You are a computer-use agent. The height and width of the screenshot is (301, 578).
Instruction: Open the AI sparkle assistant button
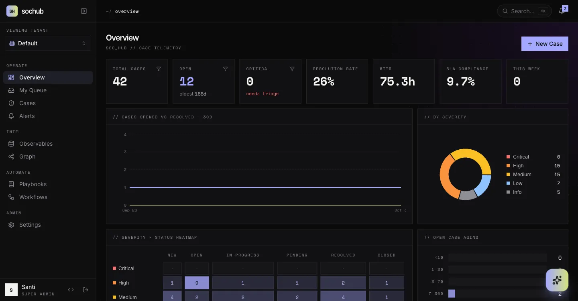coord(557,280)
